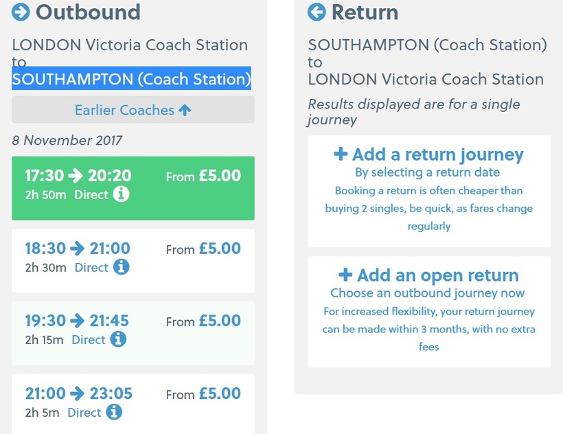The image size is (563, 434).
Task: Open info icon for the 18:30 coach
Action: (122, 267)
